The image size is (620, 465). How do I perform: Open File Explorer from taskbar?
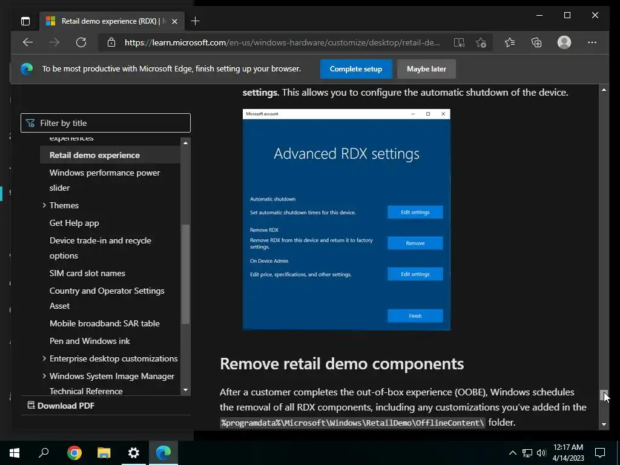tap(104, 453)
